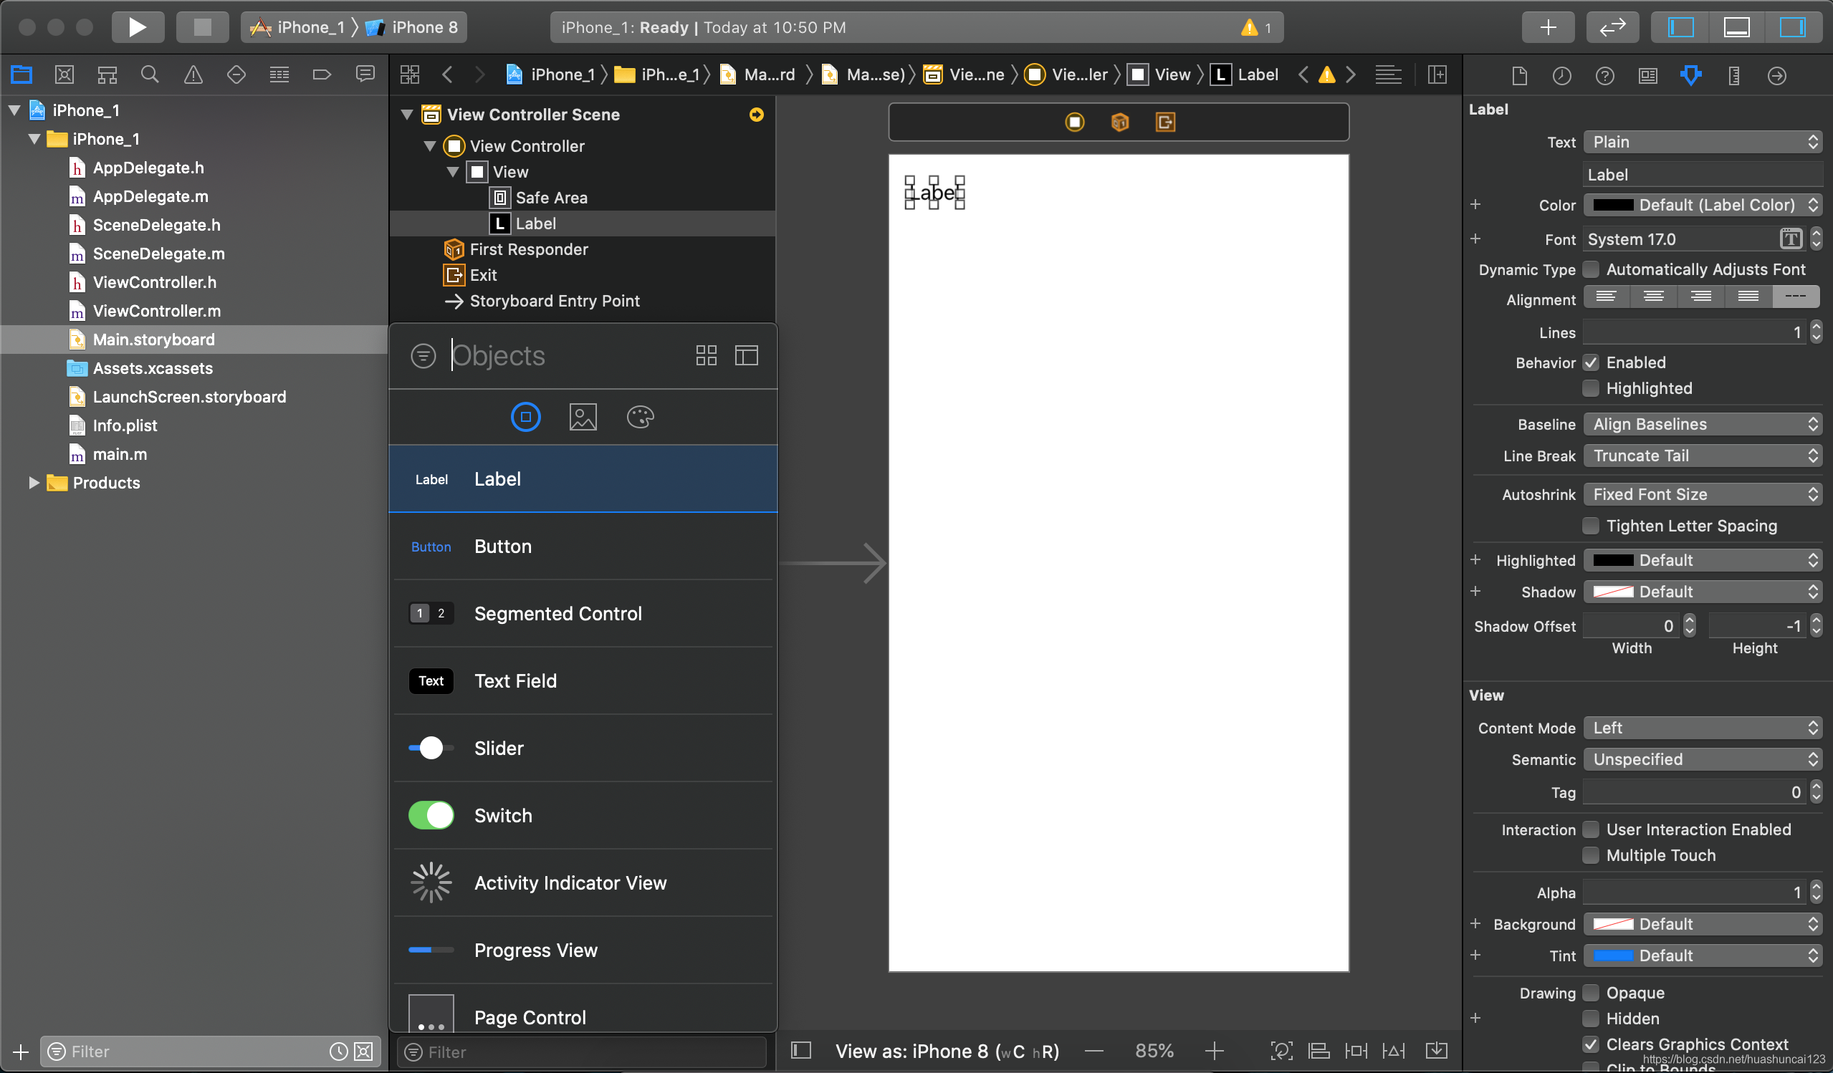Expand the Products folder
The height and width of the screenshot is (1073, 1833).
coord(34,483)
